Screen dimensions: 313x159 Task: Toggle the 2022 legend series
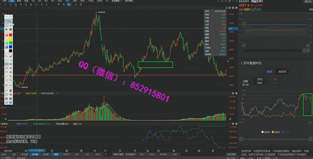[x=266, y=132]
